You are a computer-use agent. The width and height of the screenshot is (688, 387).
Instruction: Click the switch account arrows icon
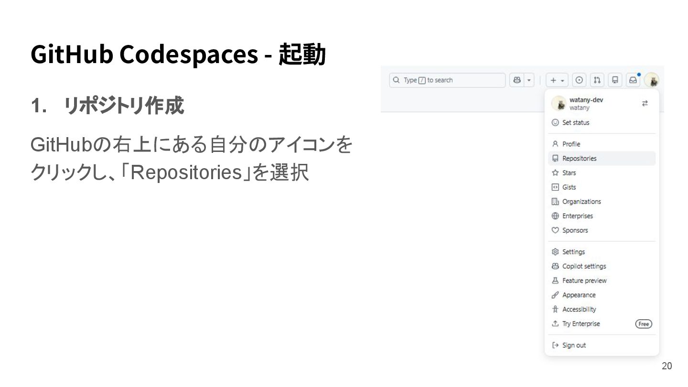point(645,103)
